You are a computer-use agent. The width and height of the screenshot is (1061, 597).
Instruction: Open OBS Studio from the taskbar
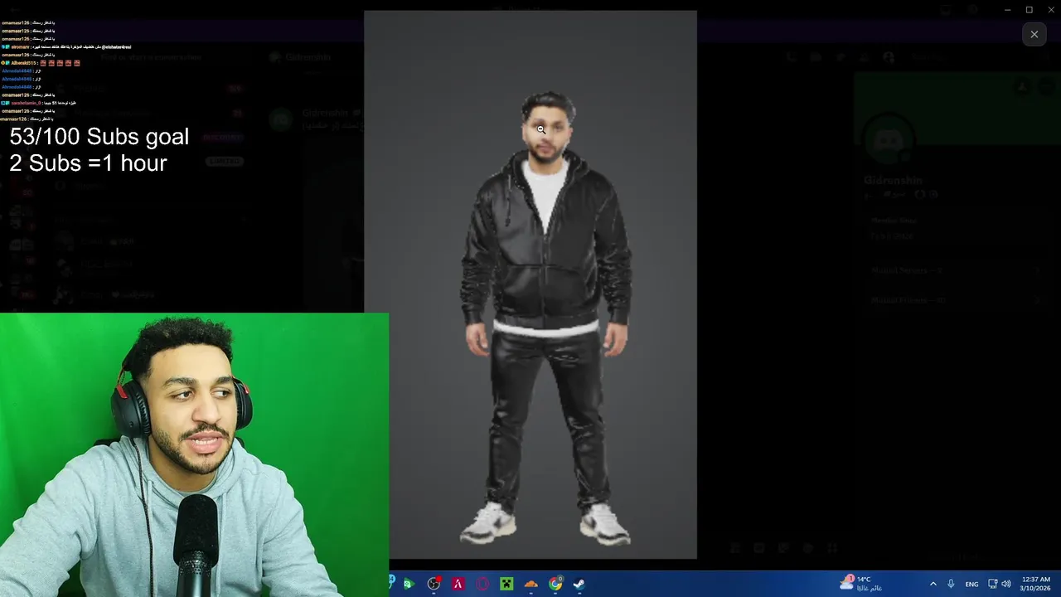[434, 584]
